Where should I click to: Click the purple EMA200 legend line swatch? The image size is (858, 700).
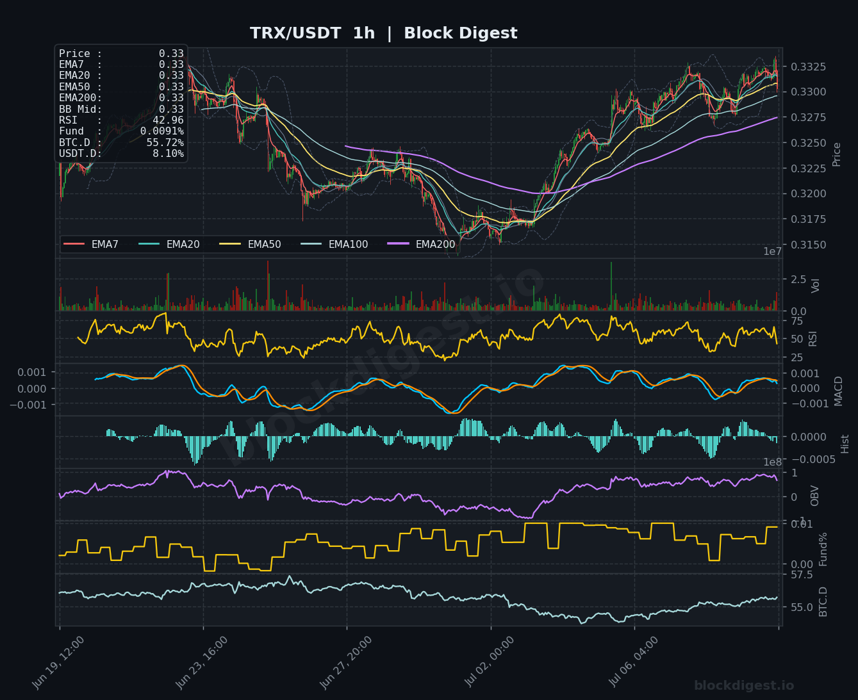coord(398,244)
